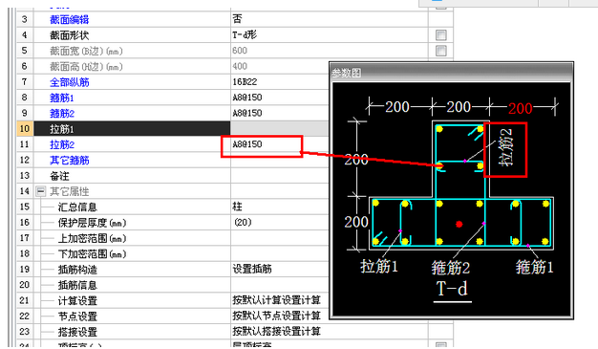Select the 截面形状 property name

click(x=69, y=35)
